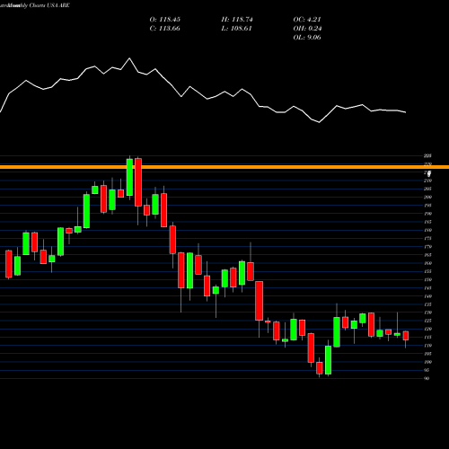Click the 90 price axis label

[x=427, y=379]
